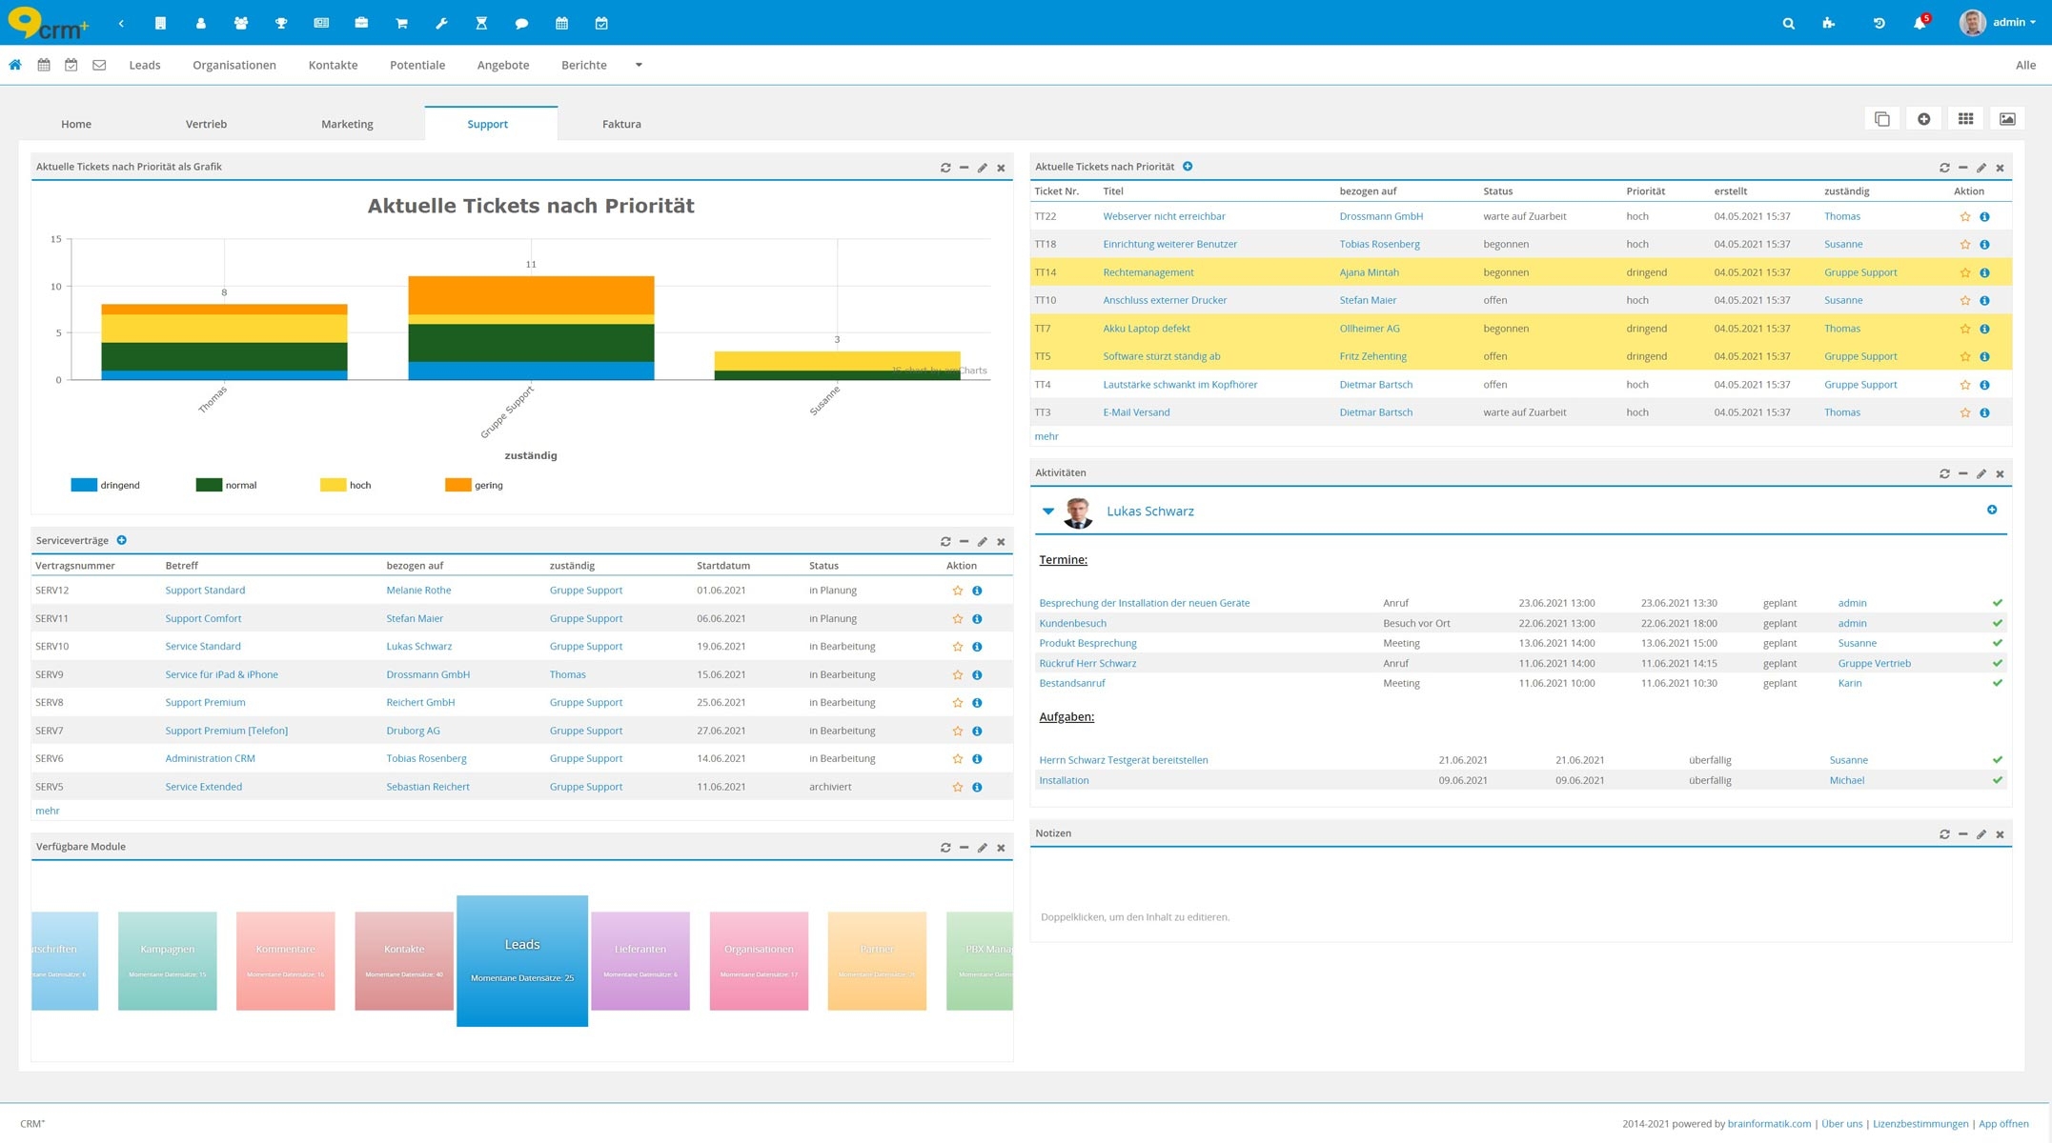Click the search magnifier icon

[x=1788, y=23]
